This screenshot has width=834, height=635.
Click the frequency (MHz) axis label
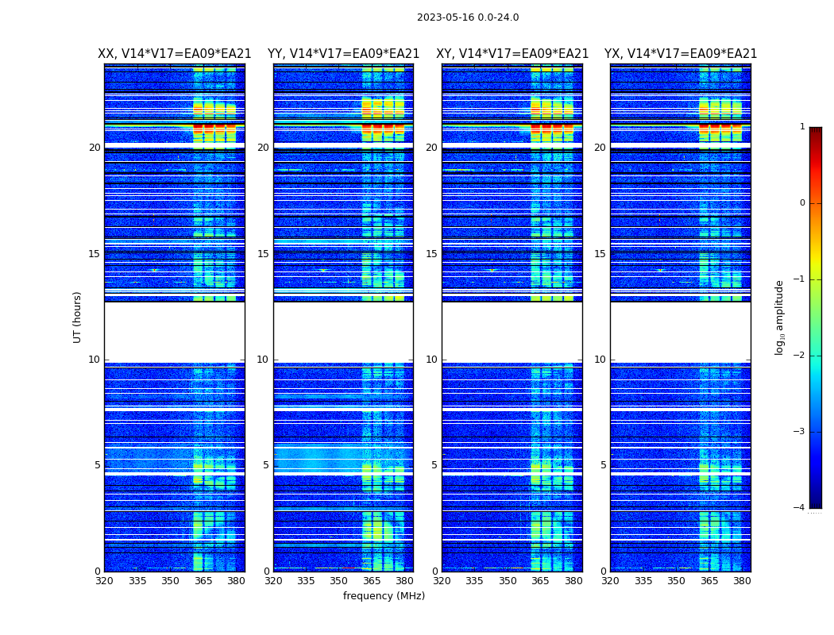click(384, 595)
